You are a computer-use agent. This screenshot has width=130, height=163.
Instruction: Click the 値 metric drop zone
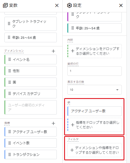tap(94, 125)
